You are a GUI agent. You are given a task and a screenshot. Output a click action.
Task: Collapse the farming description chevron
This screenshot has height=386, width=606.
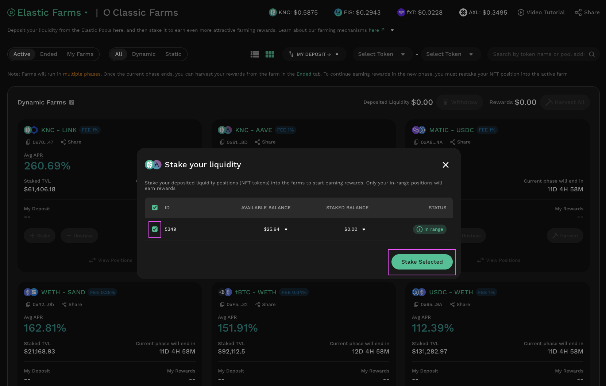[x=393, y=30]
